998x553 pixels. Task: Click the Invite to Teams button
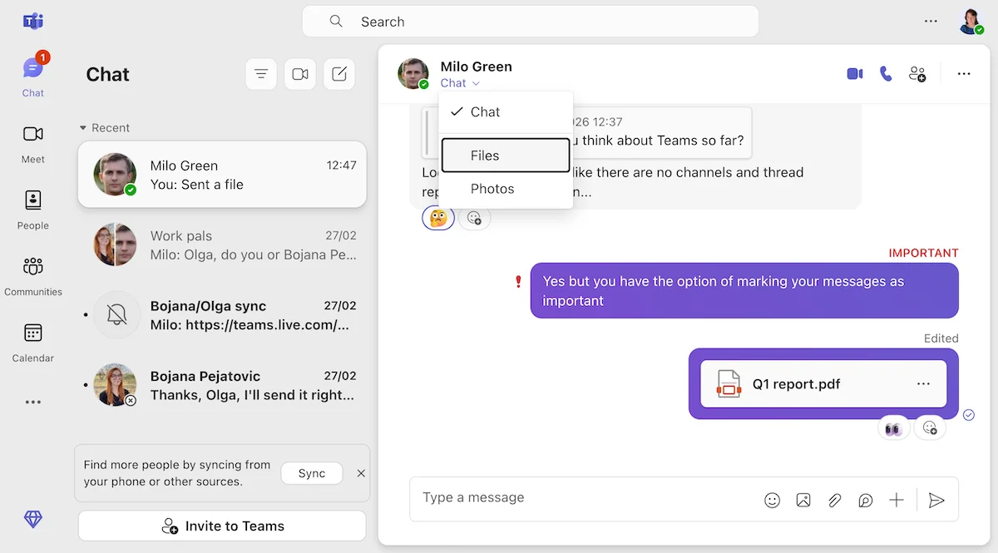pos(221,526)
